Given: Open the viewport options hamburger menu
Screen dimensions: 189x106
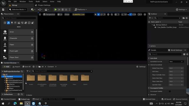Looking at the screenshot, I should click(40, 14).
